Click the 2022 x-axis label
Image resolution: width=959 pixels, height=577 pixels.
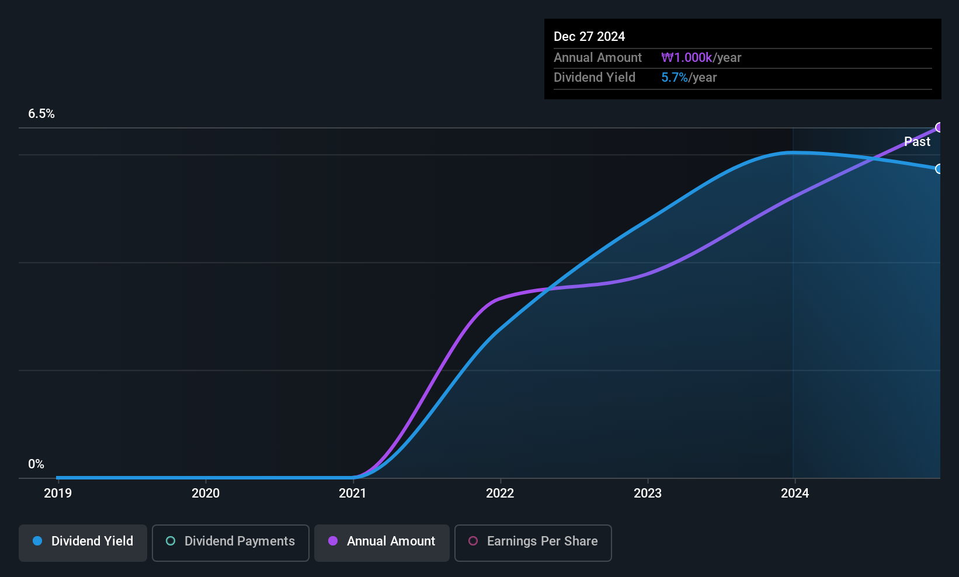(500, 493)
